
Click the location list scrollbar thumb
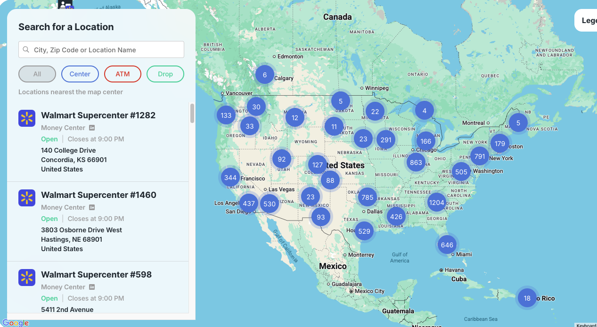[192, 113]
